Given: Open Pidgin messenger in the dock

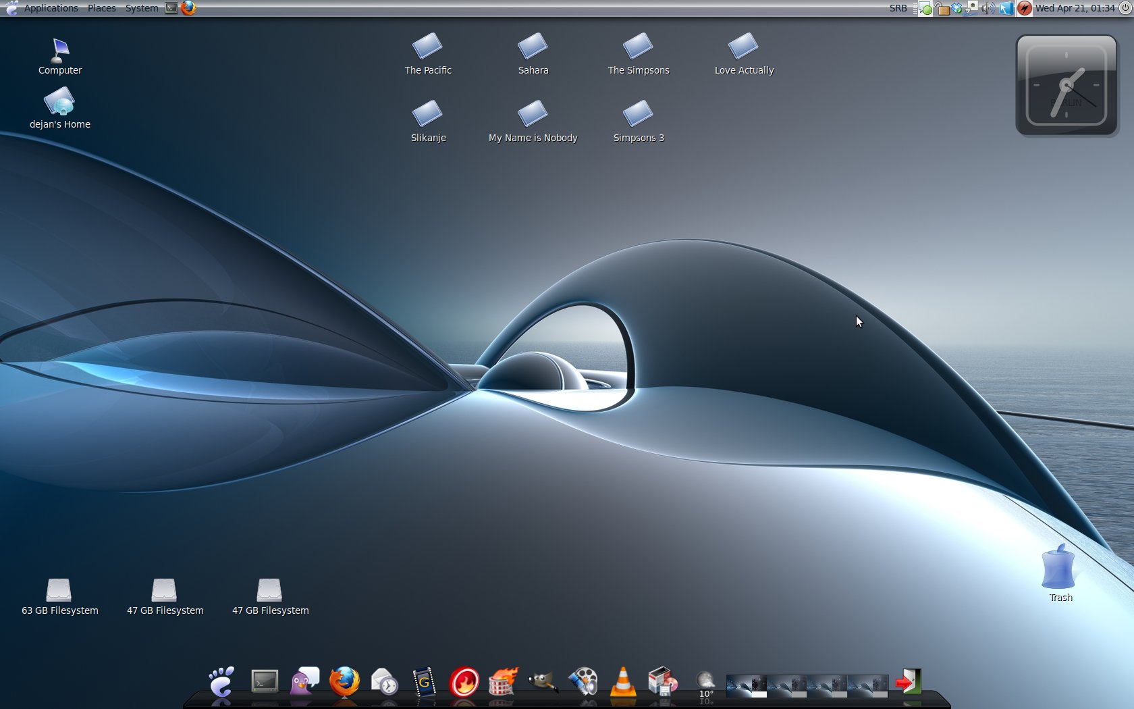Looking at the screenshot, I should [304, 681].
